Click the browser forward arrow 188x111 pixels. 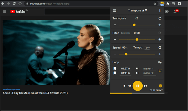8,4
